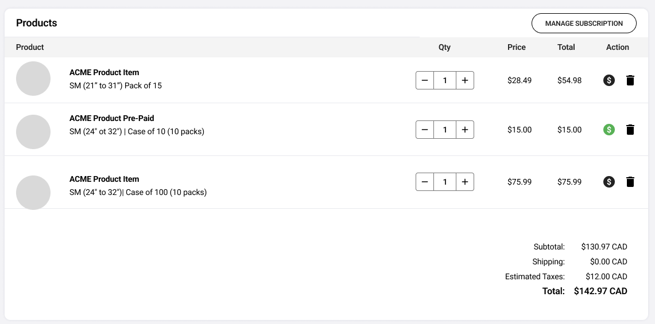Viewport: 655px width, 324px height.
Task: Click the Action column header
Action: click(618, 47)
